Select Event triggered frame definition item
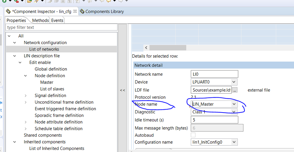Viewport: 294px width, 152px height. point(65,109)
